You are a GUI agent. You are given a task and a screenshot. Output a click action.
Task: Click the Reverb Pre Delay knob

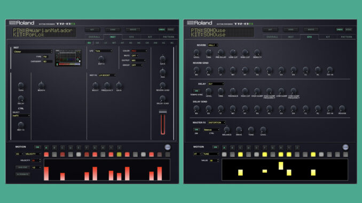tap(221, 53)
